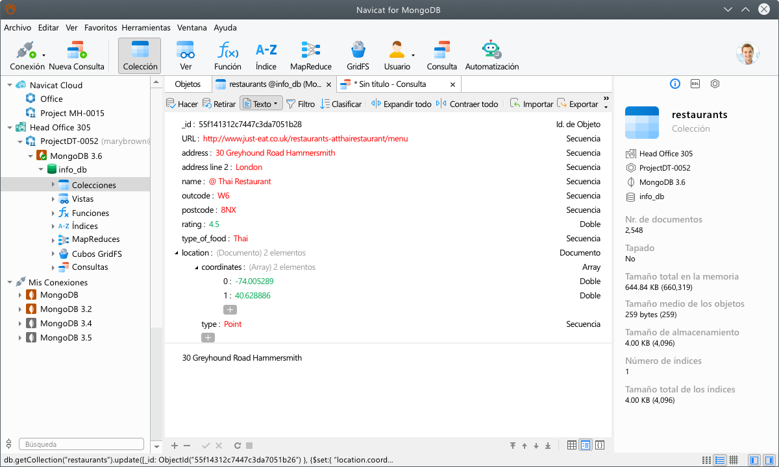
Task: Open the Herramientas menu
Action: pyautogui.click(x=146, y=28)
